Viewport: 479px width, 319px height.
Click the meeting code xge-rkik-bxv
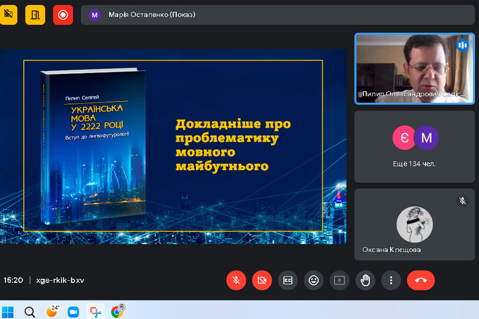60,280
